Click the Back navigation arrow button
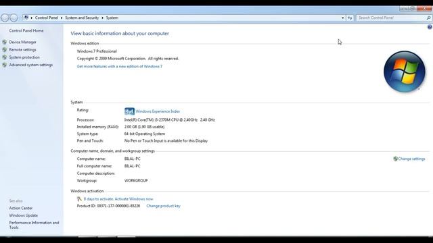433x243 pixels. (5, 18)
